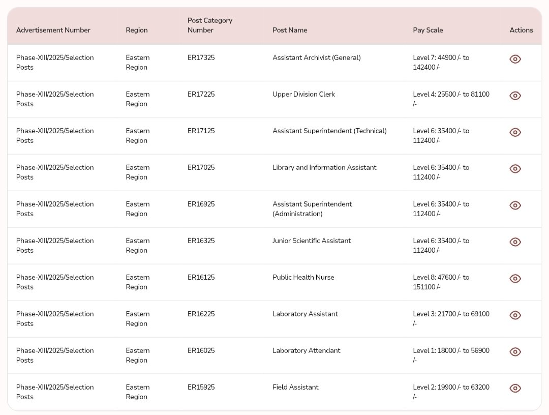Click the Upper Division Clerk post name
This screenshot has height=415, width=549.
pos(303,94)
